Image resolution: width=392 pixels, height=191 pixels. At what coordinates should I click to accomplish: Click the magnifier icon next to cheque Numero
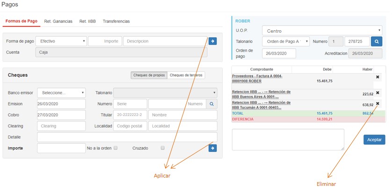[x=211, y=104]
